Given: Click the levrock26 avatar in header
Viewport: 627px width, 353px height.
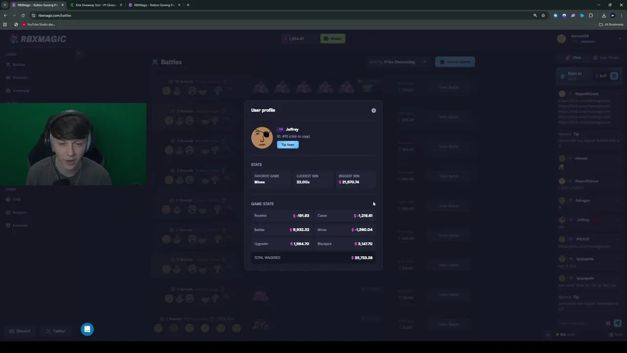Looking at the screenshot, I should point(561,39).
